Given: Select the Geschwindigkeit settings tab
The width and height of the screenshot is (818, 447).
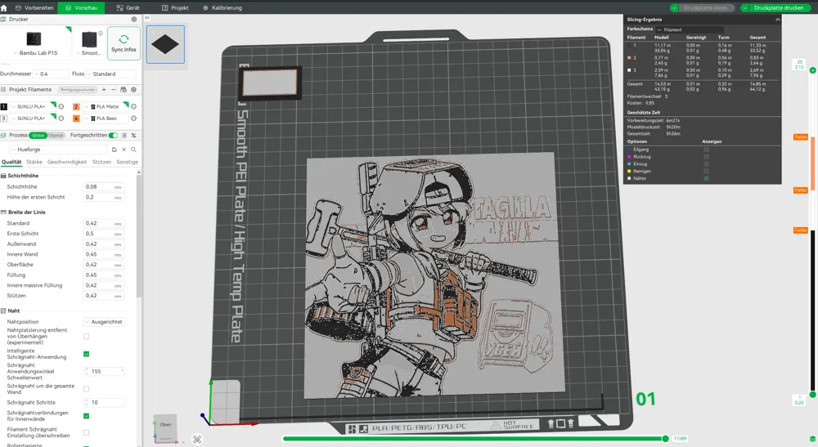Looking at the screenshot, I should [x=67, y=162].
